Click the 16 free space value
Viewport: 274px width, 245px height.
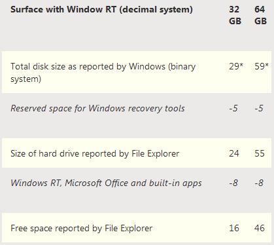tap(234, 228)
